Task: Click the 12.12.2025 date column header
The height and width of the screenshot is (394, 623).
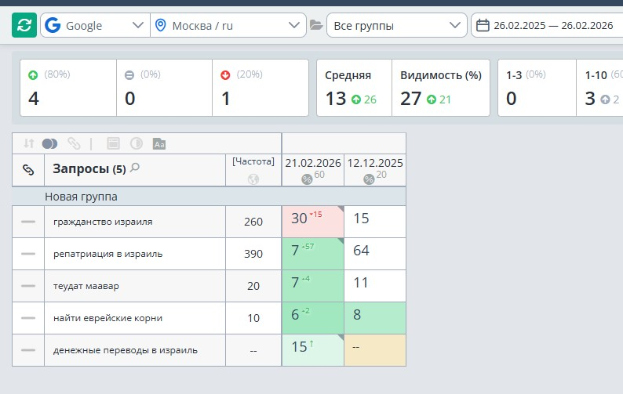Action: (375, 163)
